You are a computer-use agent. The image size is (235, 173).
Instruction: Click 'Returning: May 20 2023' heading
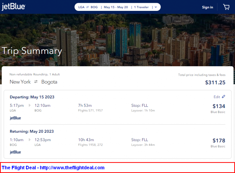tap(32, 131)
